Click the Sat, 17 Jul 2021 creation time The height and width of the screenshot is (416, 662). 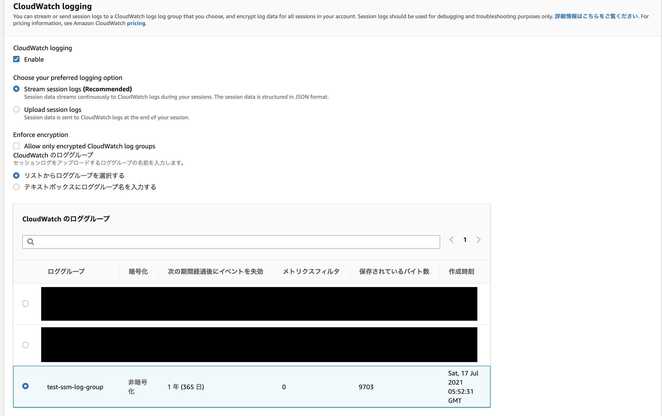click(x=463, y=387)
